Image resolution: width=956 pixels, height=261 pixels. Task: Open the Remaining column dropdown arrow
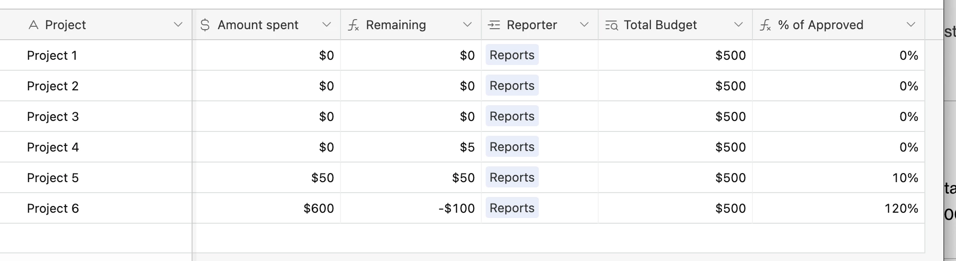click(x=467, y=24)
